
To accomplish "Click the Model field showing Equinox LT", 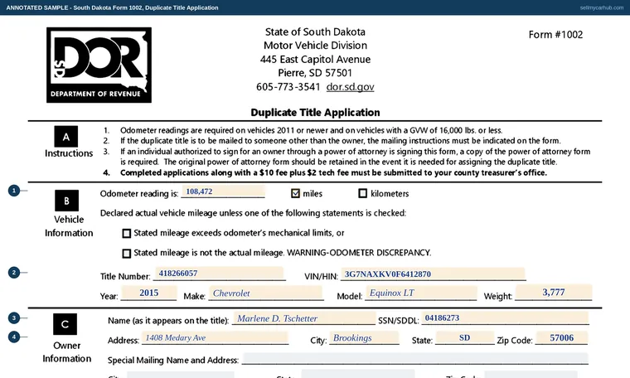I will [421, 293].
